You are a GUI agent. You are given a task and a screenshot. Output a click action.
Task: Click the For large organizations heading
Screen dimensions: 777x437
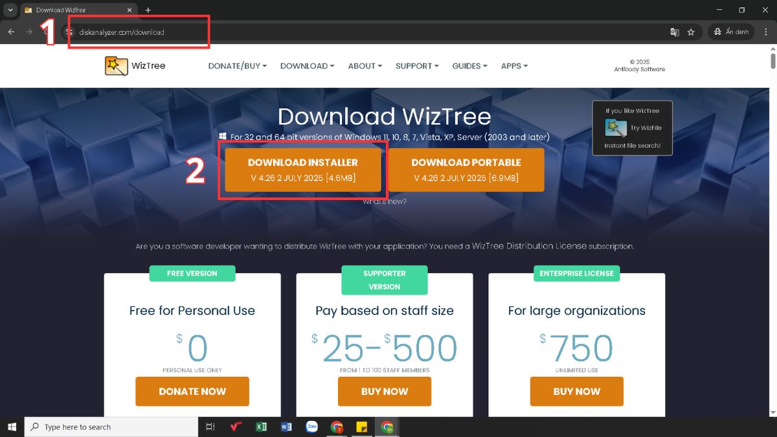[x=577, y=311]
